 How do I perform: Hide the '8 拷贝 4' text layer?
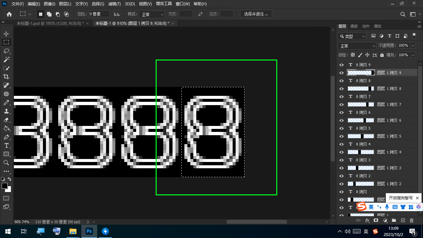click(342, 144)
